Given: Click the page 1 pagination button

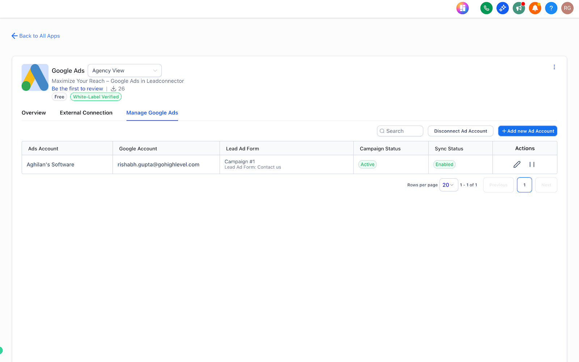Looking at the screenshot, I should tap(524, 185).
